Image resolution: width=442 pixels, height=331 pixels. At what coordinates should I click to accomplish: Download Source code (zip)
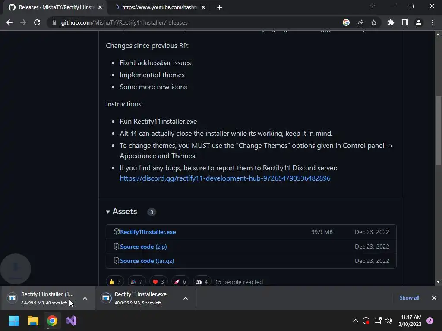[143, 247]
